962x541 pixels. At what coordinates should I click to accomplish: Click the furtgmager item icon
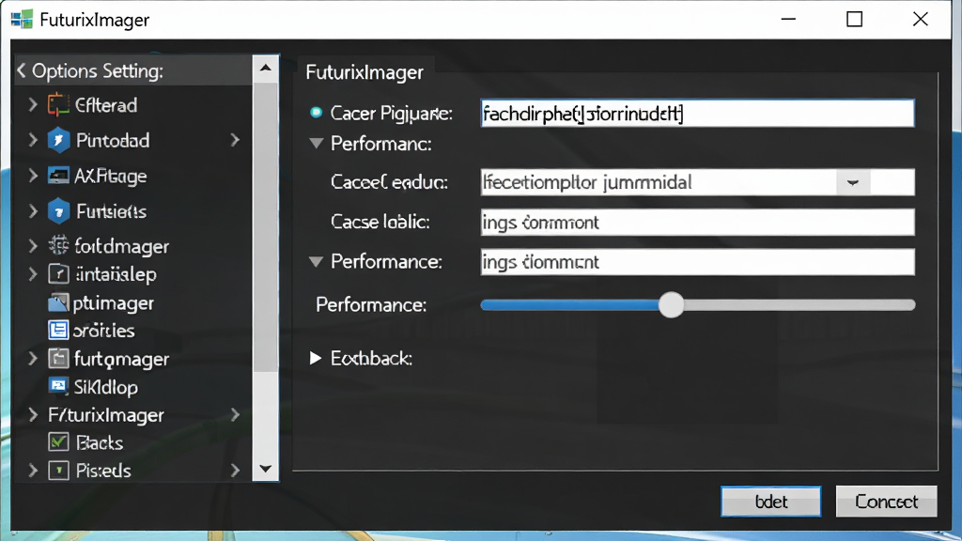coord(58,359)
